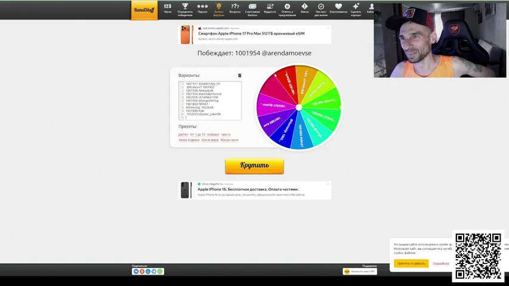Select the Колесо фортуны wheel section
Image resolution: width=509 pixels, height=286 pixels.
click(x=219, y=10)
